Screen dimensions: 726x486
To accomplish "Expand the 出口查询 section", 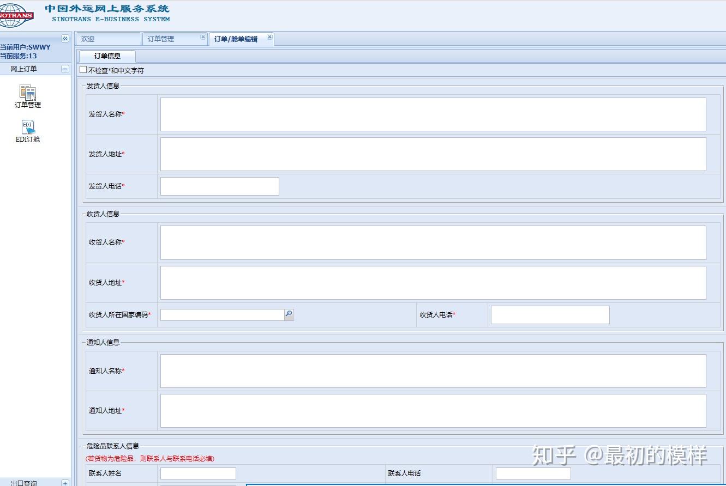I will click(x=65, y=483).
